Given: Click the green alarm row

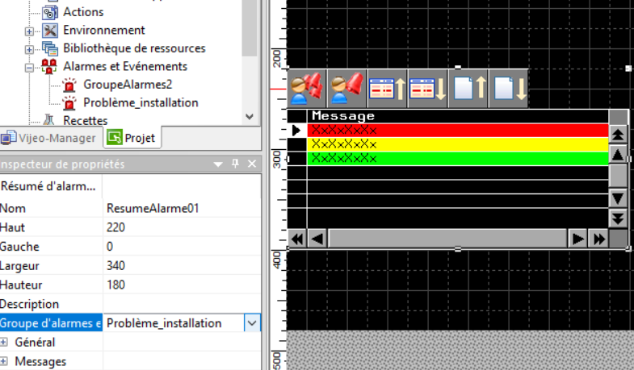Looking at the screenshot, I should (458, 159).
